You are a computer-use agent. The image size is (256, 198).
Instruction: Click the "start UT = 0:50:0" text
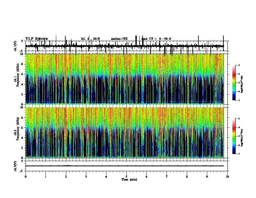pyautogui.click(x=156, y=39)
